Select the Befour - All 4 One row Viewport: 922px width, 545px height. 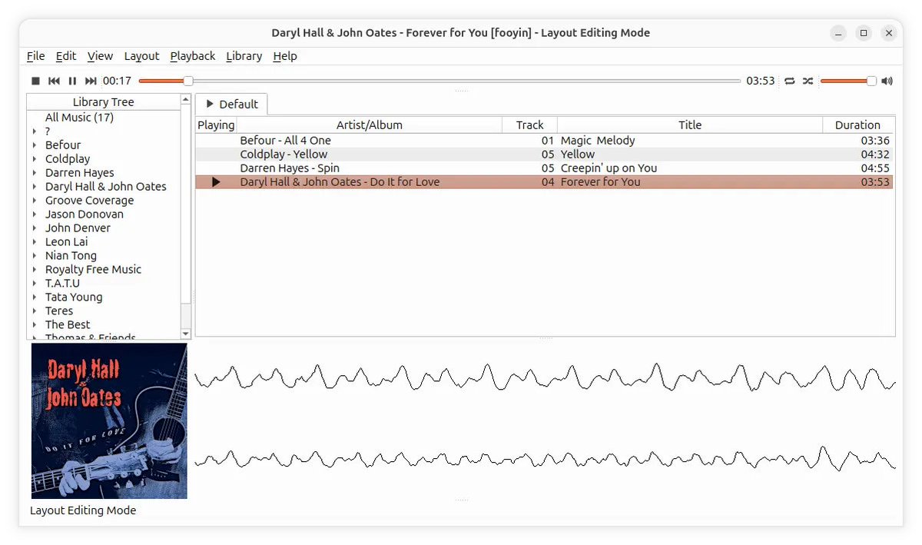544,141
